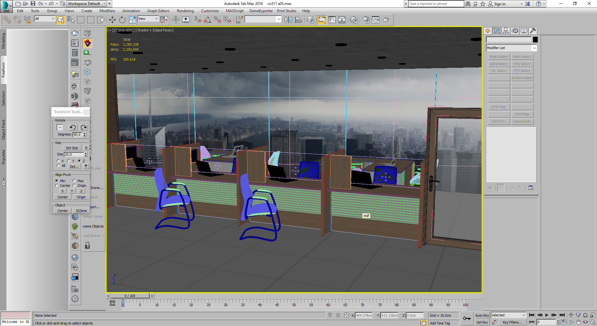Screen dimensions: 597x326
Task: Rotate clockwise in Transform Toolbox
Action: [83, 127]
